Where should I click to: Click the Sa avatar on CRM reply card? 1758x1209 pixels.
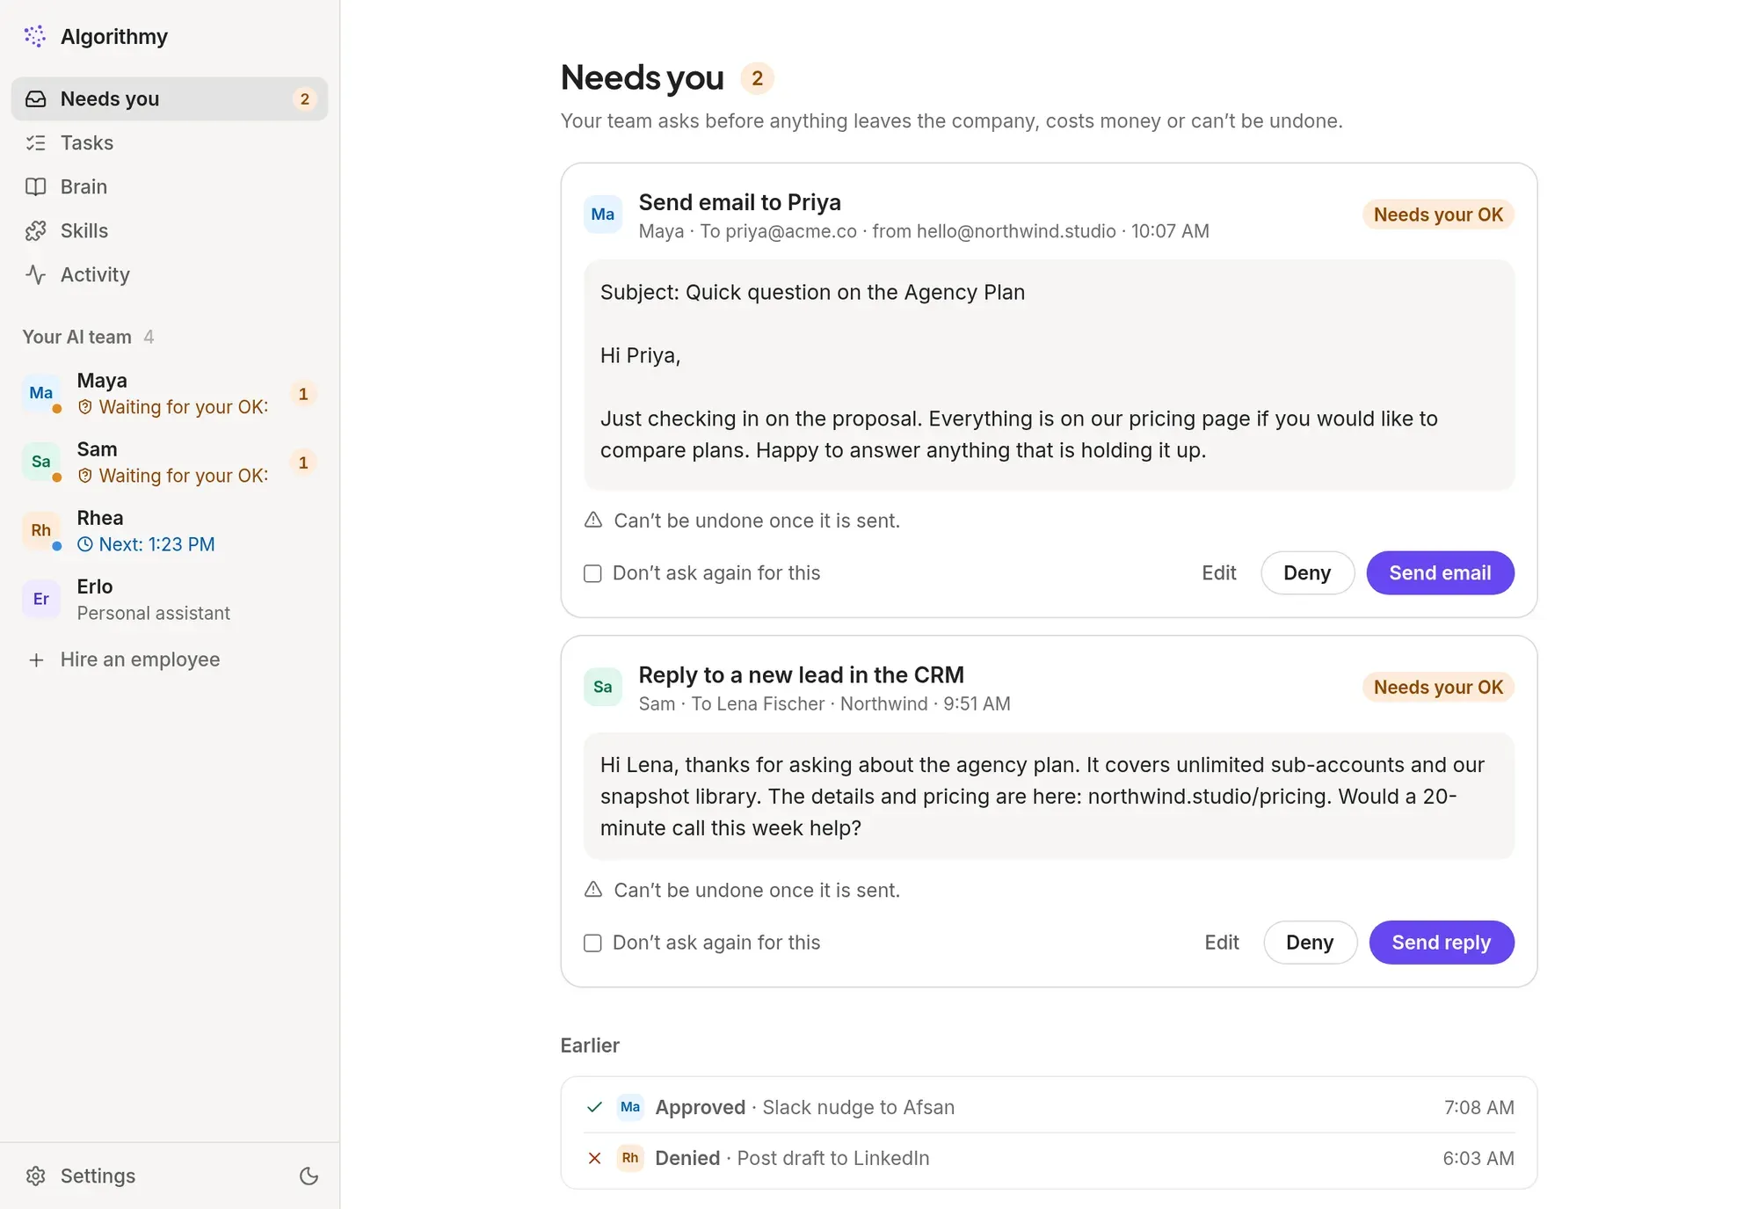coord(603,687)
